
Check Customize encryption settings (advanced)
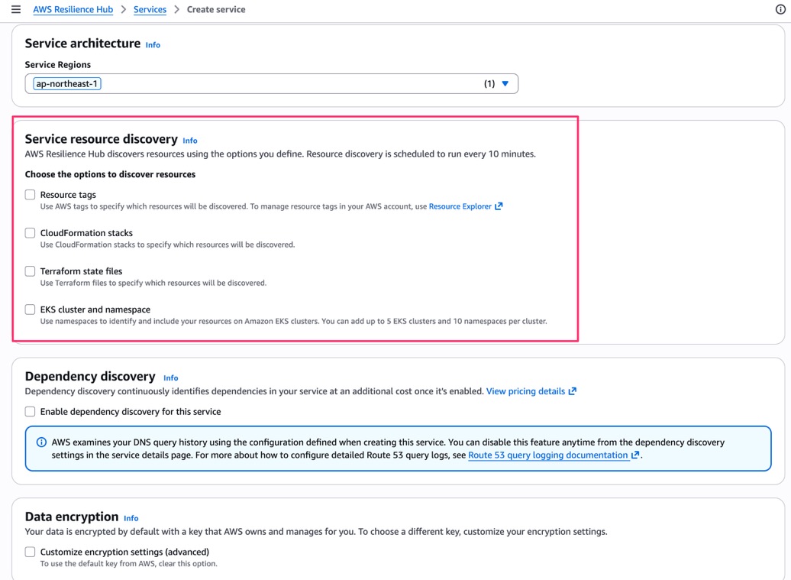tap(31, 552)
